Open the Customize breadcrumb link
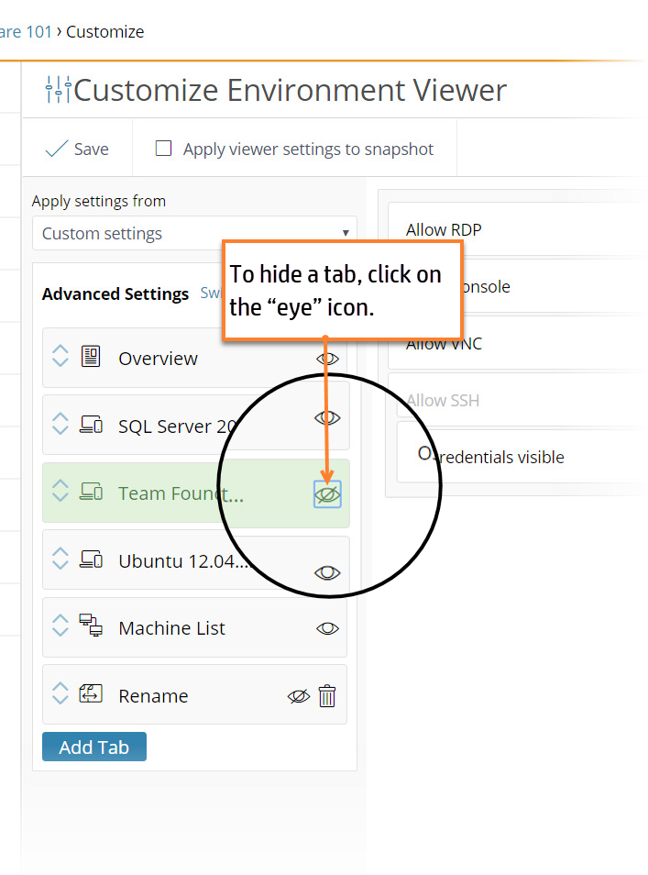648x875 pixels. click(104, 31)
